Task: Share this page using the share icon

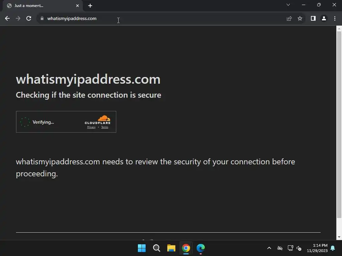Action: [289, 19]
